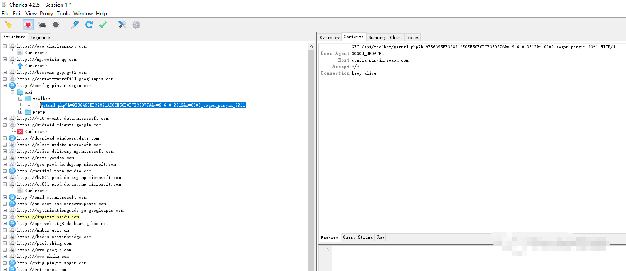
Task: Switch to the Summary tab
Action: [377, 37]
